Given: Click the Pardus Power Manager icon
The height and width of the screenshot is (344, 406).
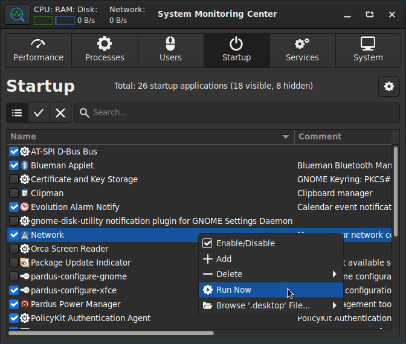Looking at the screenshot, I should (25, 304).
